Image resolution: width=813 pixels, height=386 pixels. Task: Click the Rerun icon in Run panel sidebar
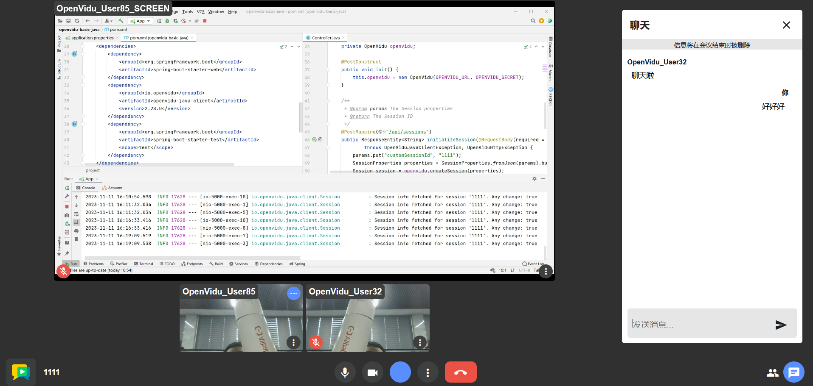pyautogui.click(x=67, y=188)
